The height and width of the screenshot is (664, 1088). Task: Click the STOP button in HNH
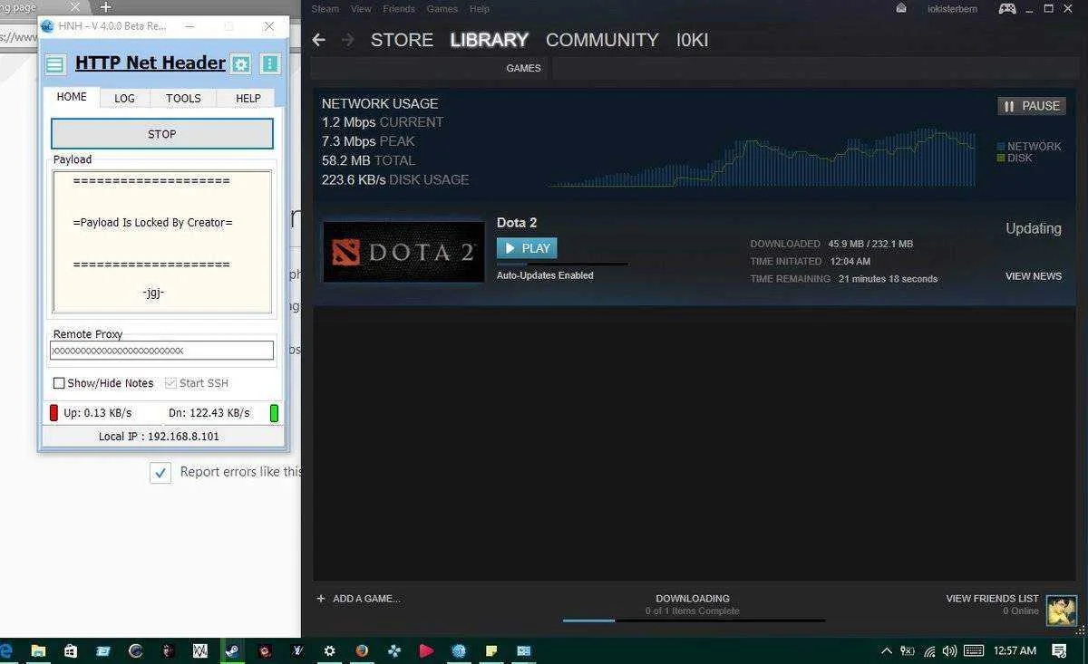(161, 134)
